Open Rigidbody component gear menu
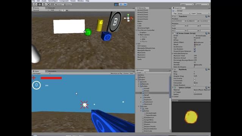The height and width of the screenshot is (136, 242). 209,70
